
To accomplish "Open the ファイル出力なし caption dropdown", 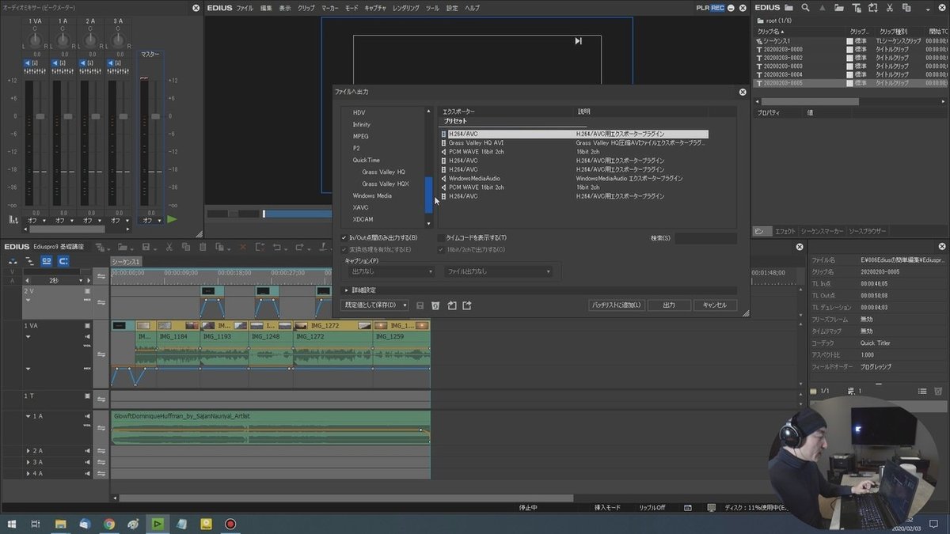I will (x=499, y=271).
